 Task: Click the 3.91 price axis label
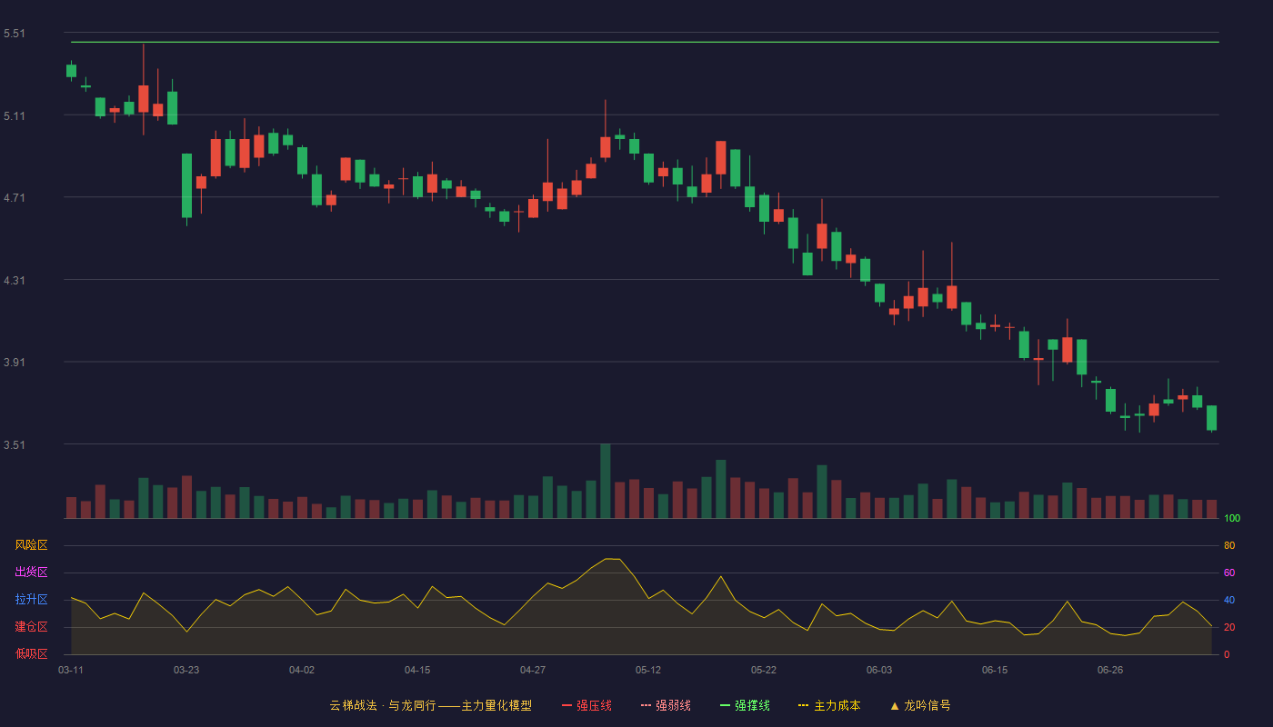click(x=15, y=363)
